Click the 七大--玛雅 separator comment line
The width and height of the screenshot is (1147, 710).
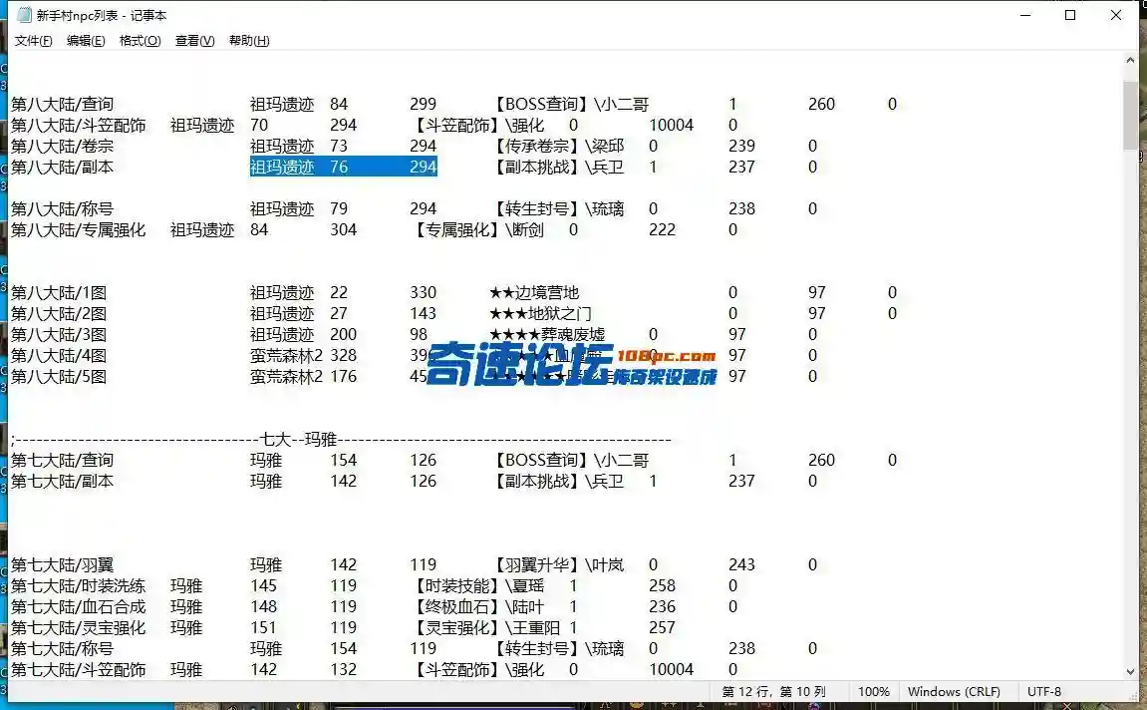point(341,439)
